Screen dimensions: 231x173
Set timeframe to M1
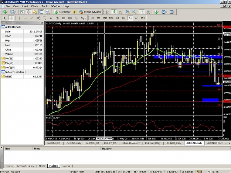point(92,18)
